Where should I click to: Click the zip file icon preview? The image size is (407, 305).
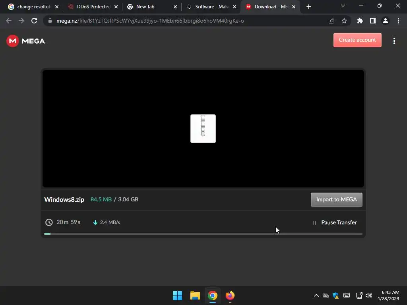(203, 129)
